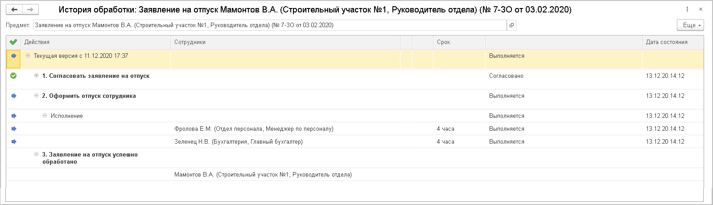Click the green checkmark column header icon

click(x=13, y=42)
